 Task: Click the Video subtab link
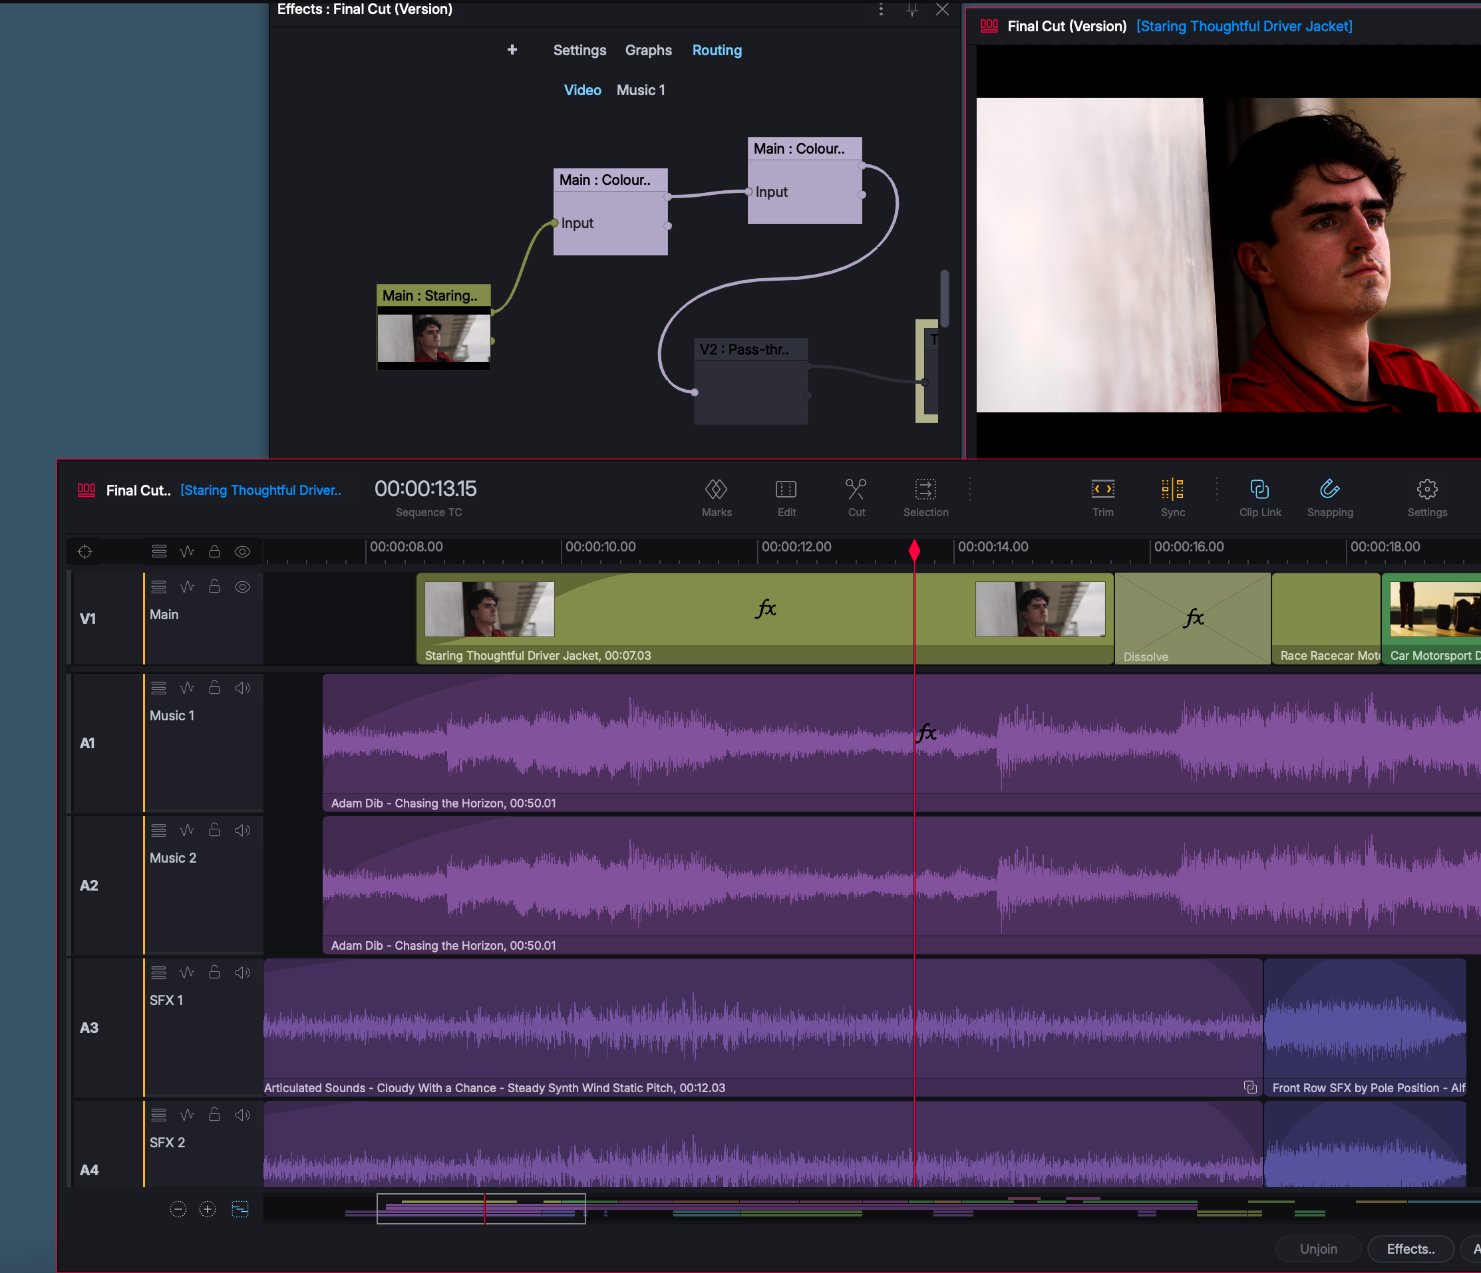(x=581, y=90)
